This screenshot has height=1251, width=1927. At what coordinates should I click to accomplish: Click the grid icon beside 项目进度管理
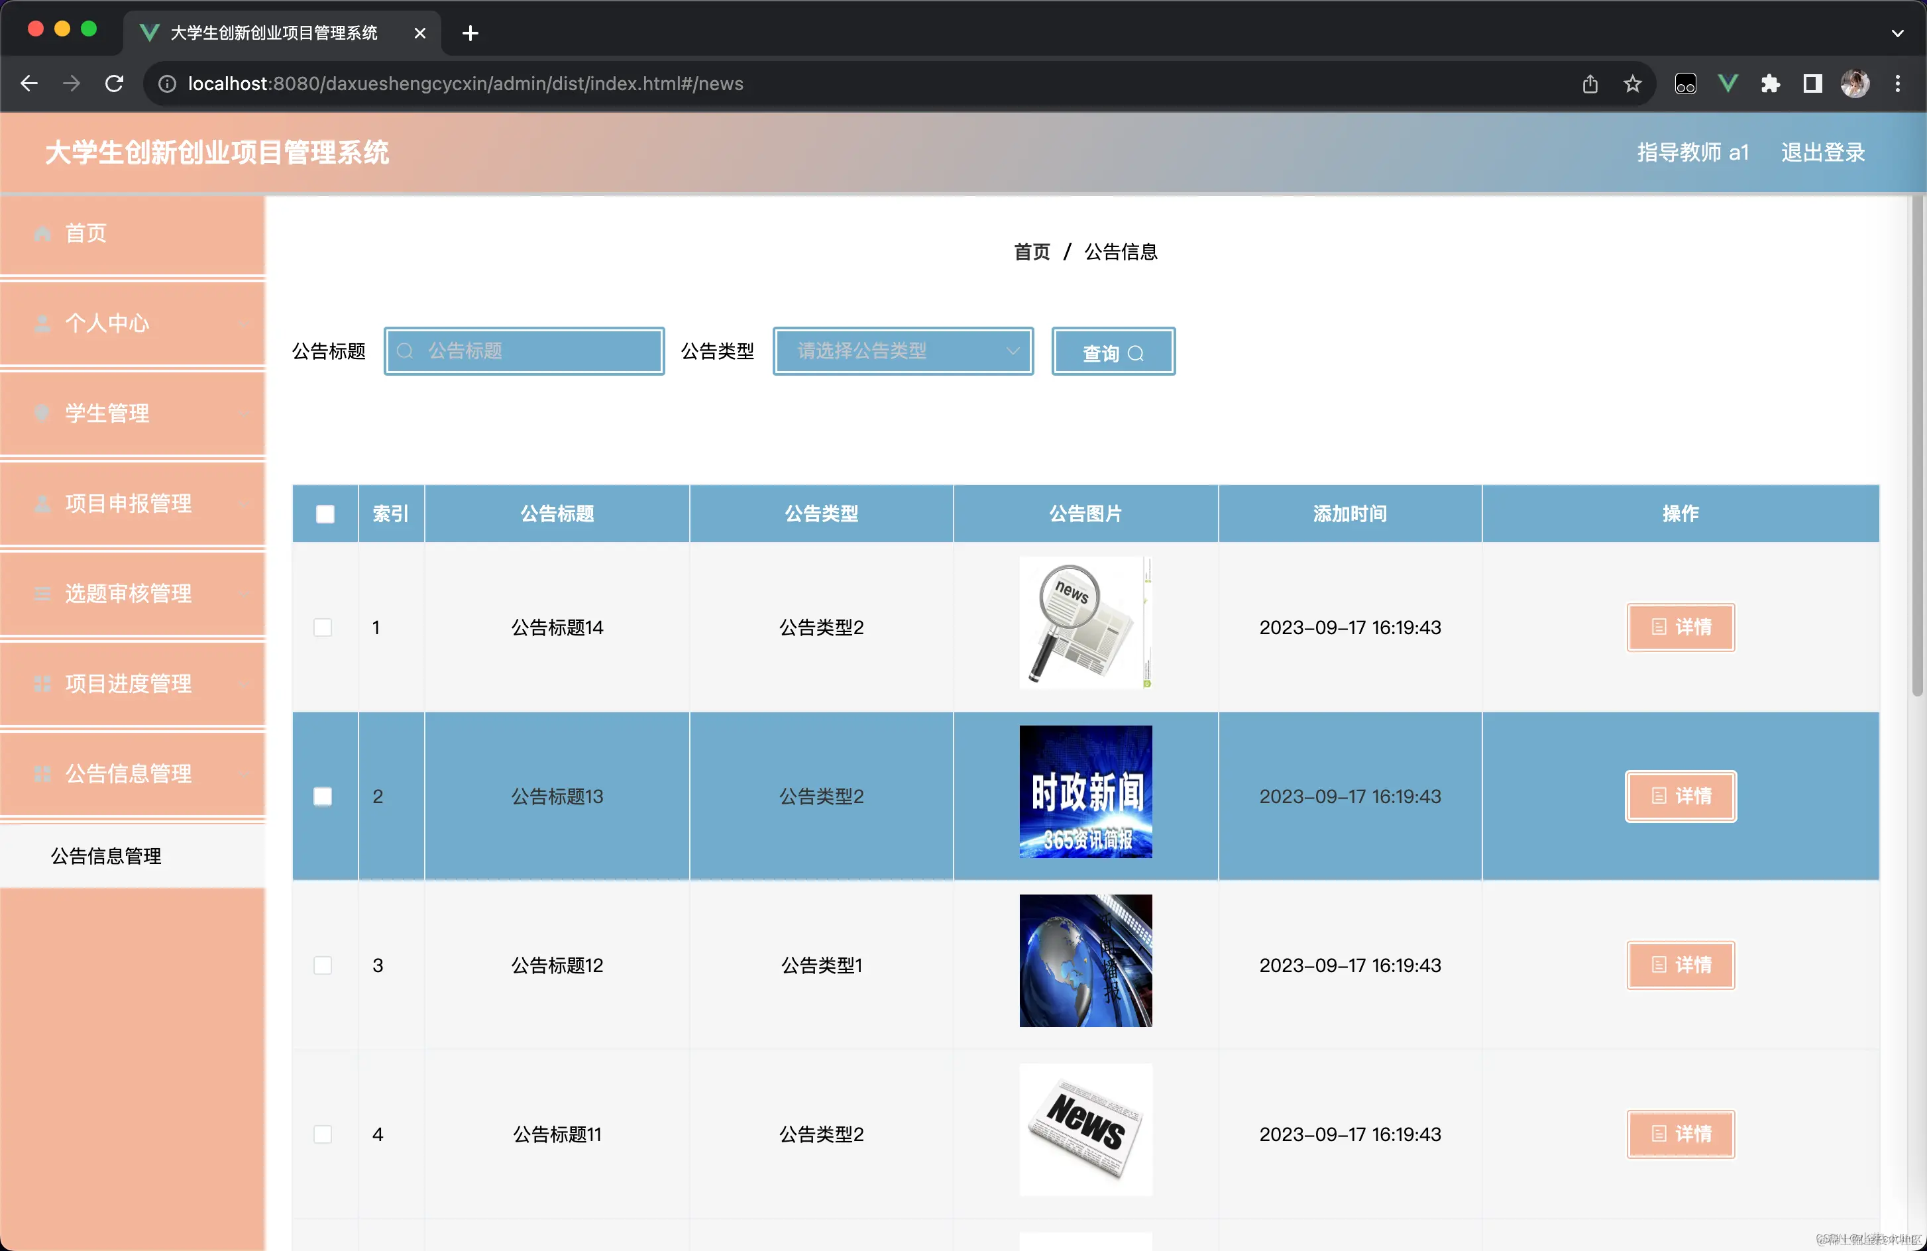pyautogui.click(x=42, y=682)
